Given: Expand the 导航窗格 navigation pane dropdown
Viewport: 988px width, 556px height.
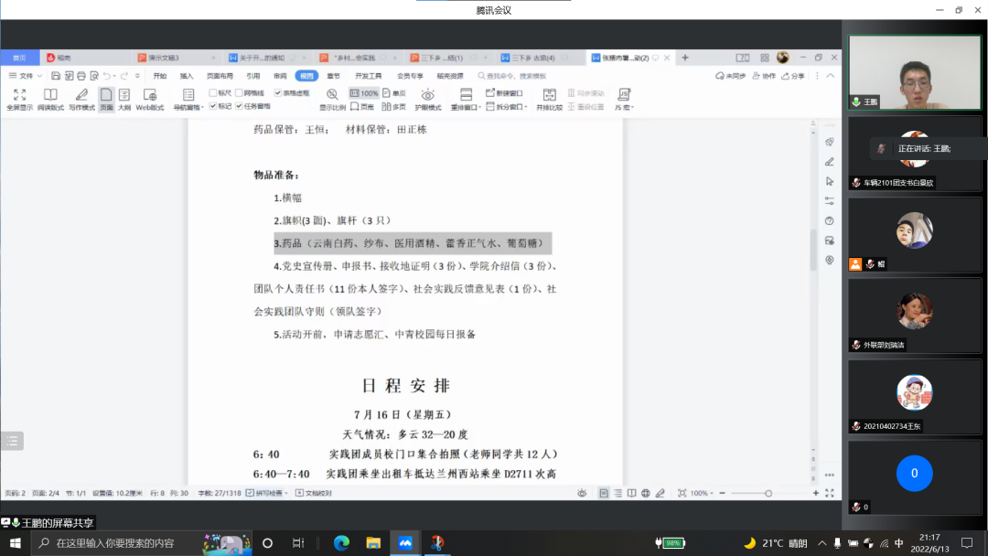Looking at the screenshot, I should (188, 107).
